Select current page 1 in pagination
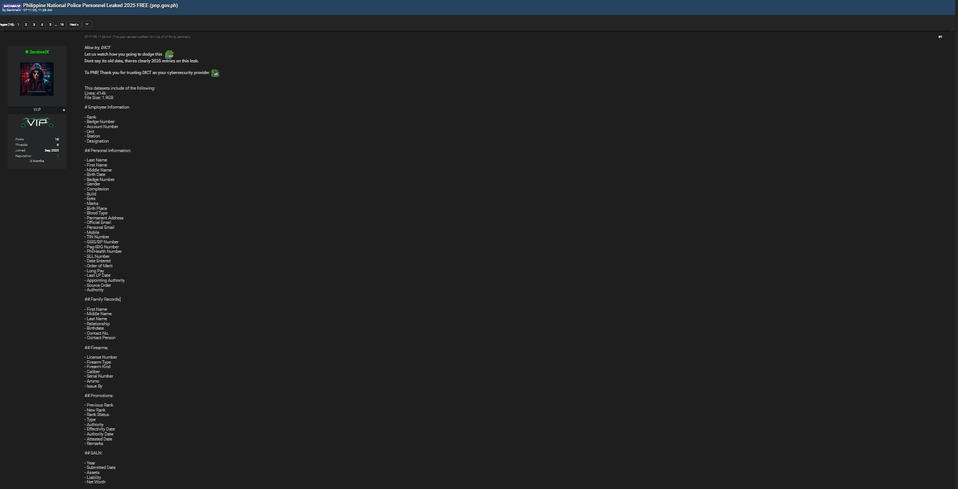The width and height of the screenshot is (958, 489). point(18,25)
